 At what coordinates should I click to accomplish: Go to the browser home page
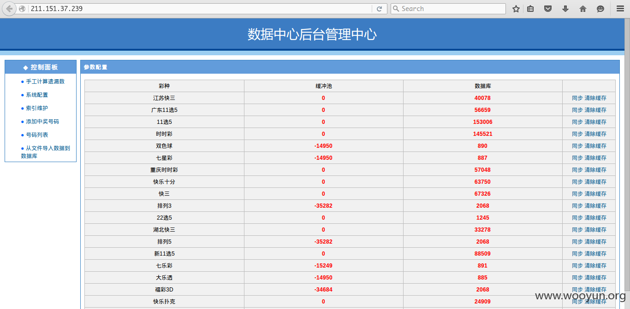pos(583,9)
